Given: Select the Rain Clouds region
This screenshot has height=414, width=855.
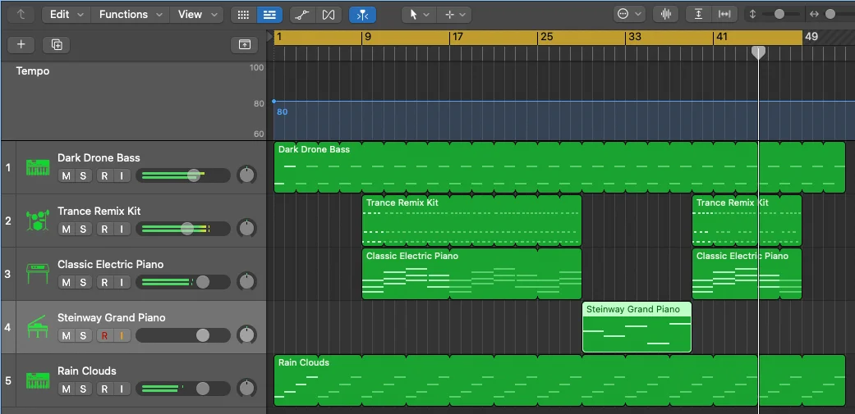Looking at the screenshot, I should coord(559,381).
